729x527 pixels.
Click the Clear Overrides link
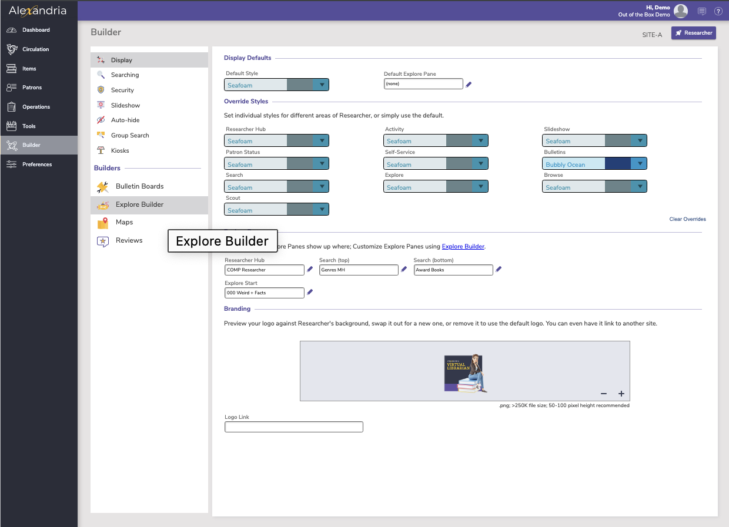[687, 219]
